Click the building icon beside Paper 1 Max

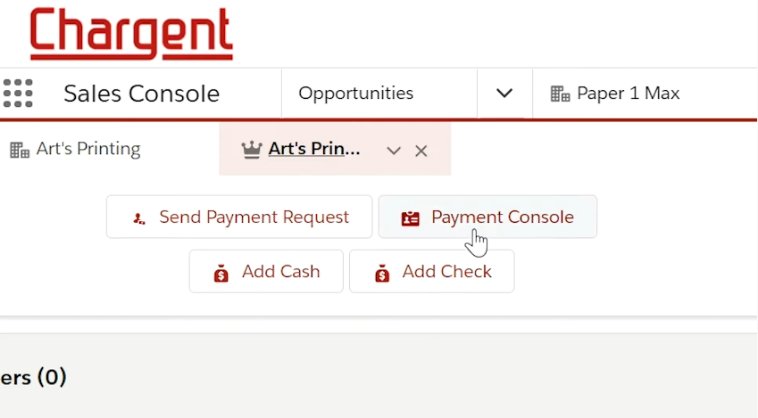pyautogui.click(x=561, y=94)
